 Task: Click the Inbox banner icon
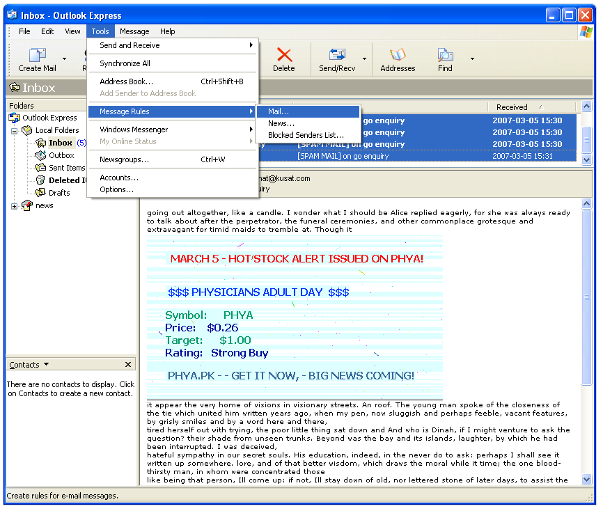14,88
